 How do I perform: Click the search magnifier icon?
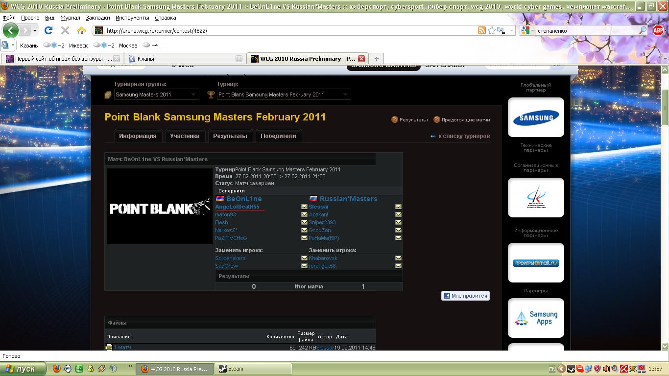click(643, 30)
